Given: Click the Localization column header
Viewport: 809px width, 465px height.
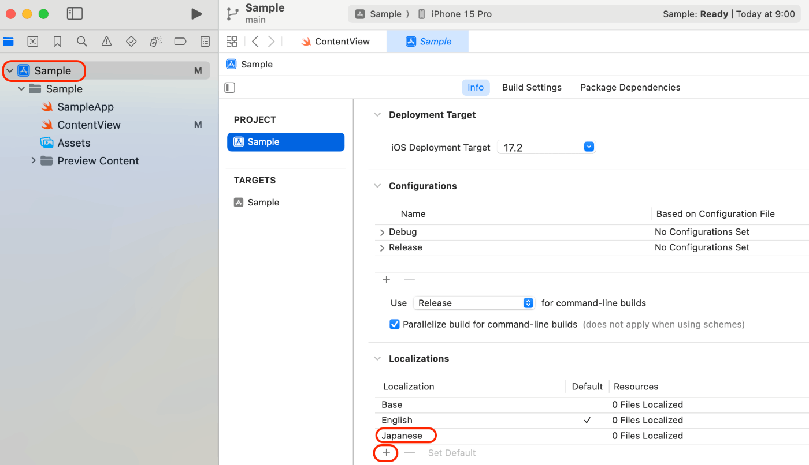Looking at the screenshot, I should click(409, 387).
